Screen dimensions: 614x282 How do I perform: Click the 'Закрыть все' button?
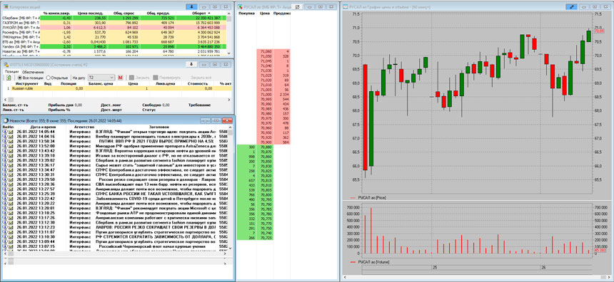click(x=200, y=78)
